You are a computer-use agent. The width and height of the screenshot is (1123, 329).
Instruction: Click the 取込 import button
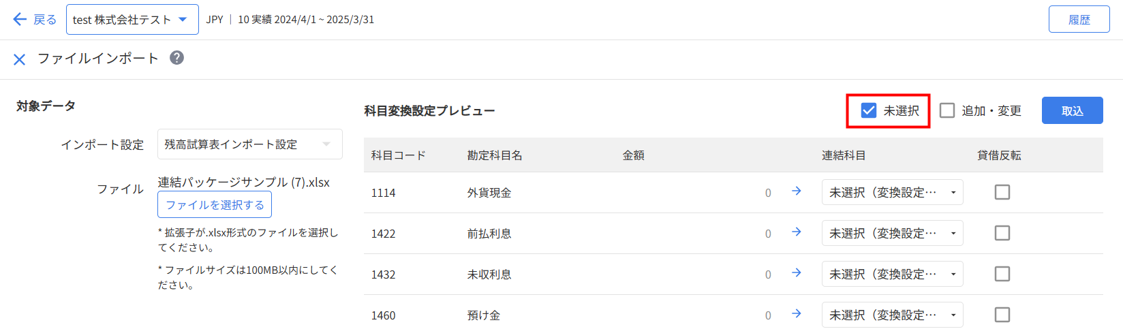(x=1073, y=110)
